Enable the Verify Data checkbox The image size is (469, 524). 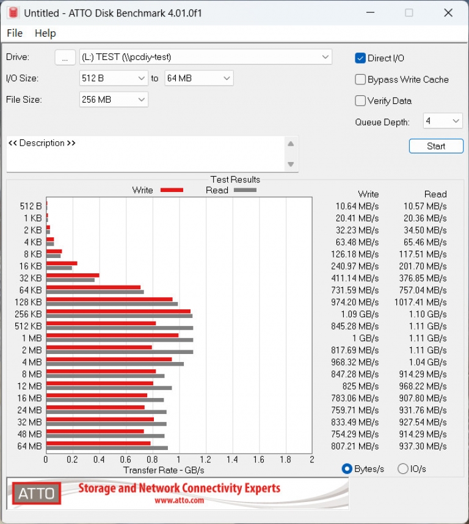[x=360, y=101]
